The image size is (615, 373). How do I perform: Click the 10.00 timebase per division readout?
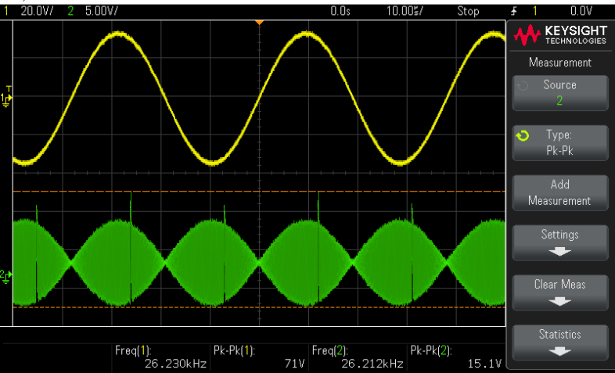(405, 11)
